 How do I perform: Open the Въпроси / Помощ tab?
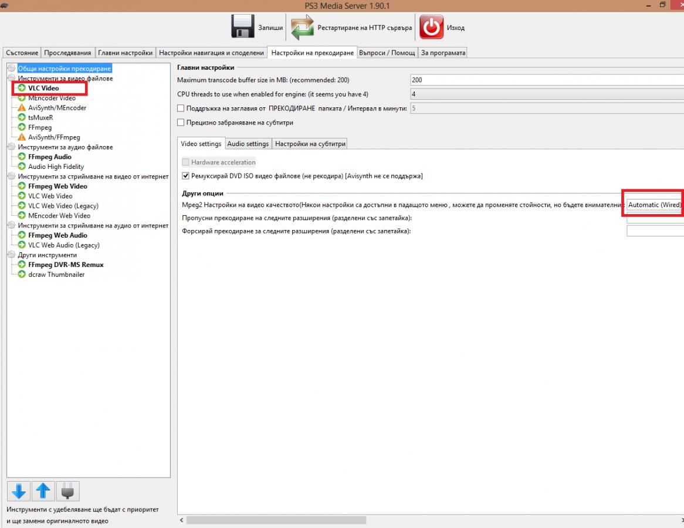click(387, 53)
